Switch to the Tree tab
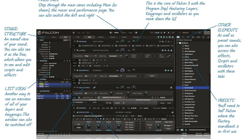This screenshot has height=139, width=248. [x=54, y=37]
